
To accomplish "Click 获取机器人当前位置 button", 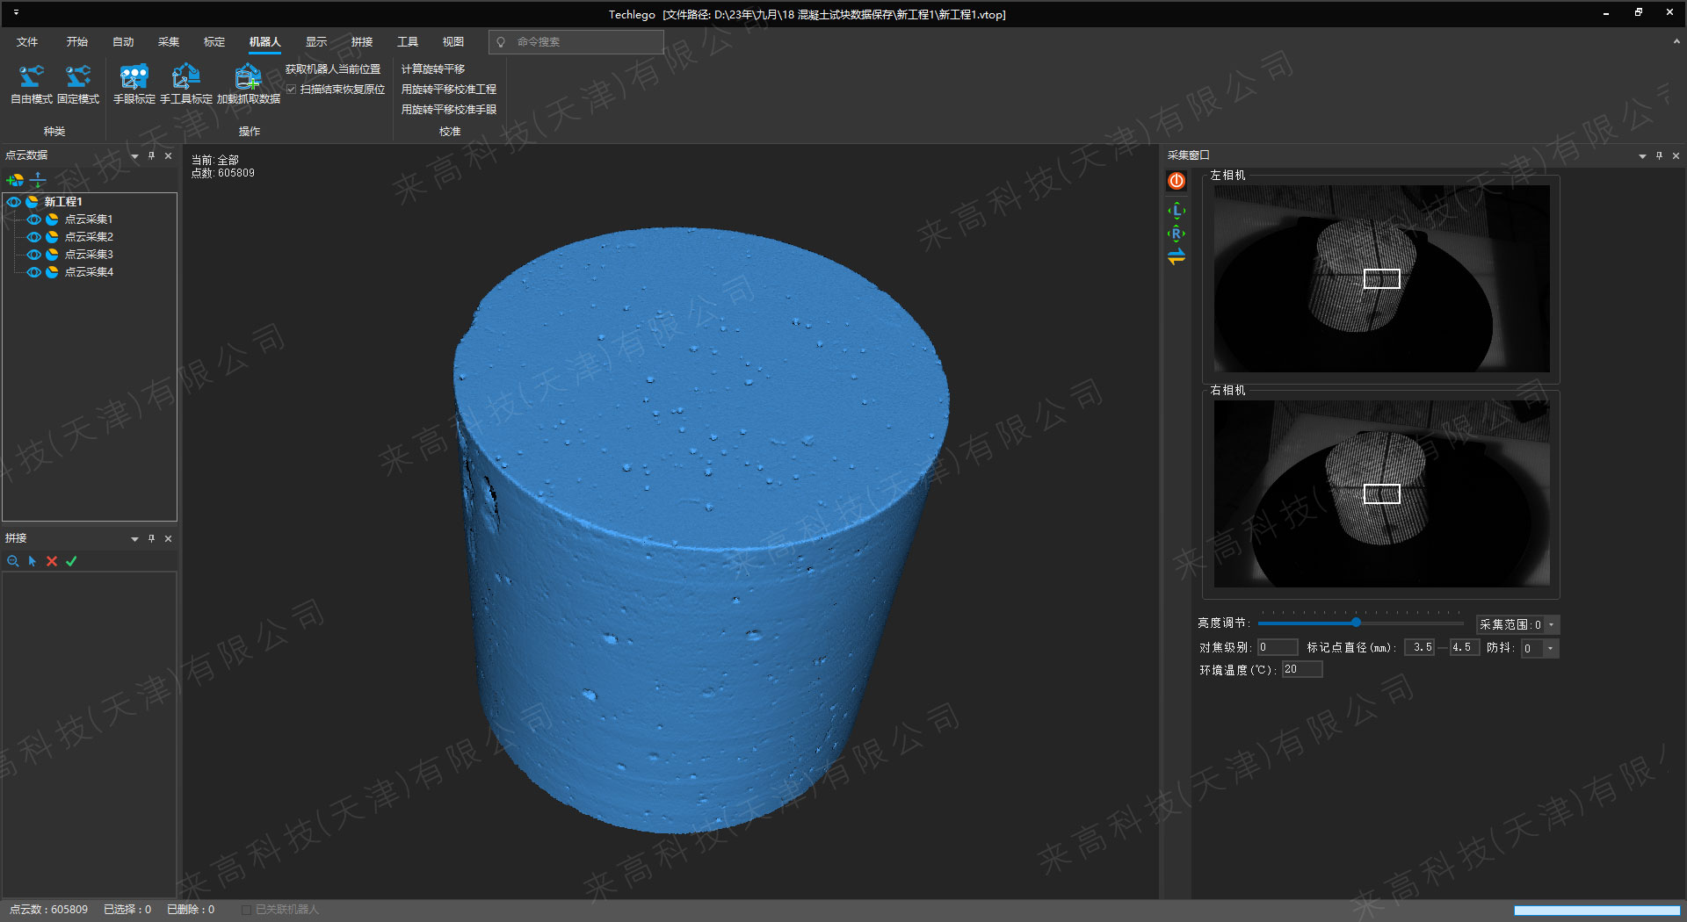I will pos(333,69).
